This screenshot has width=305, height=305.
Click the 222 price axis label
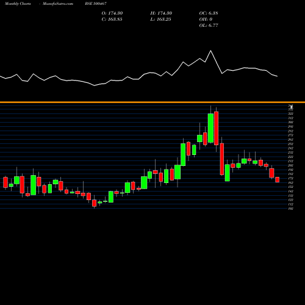pyautogui.click(x=290, y=157)
